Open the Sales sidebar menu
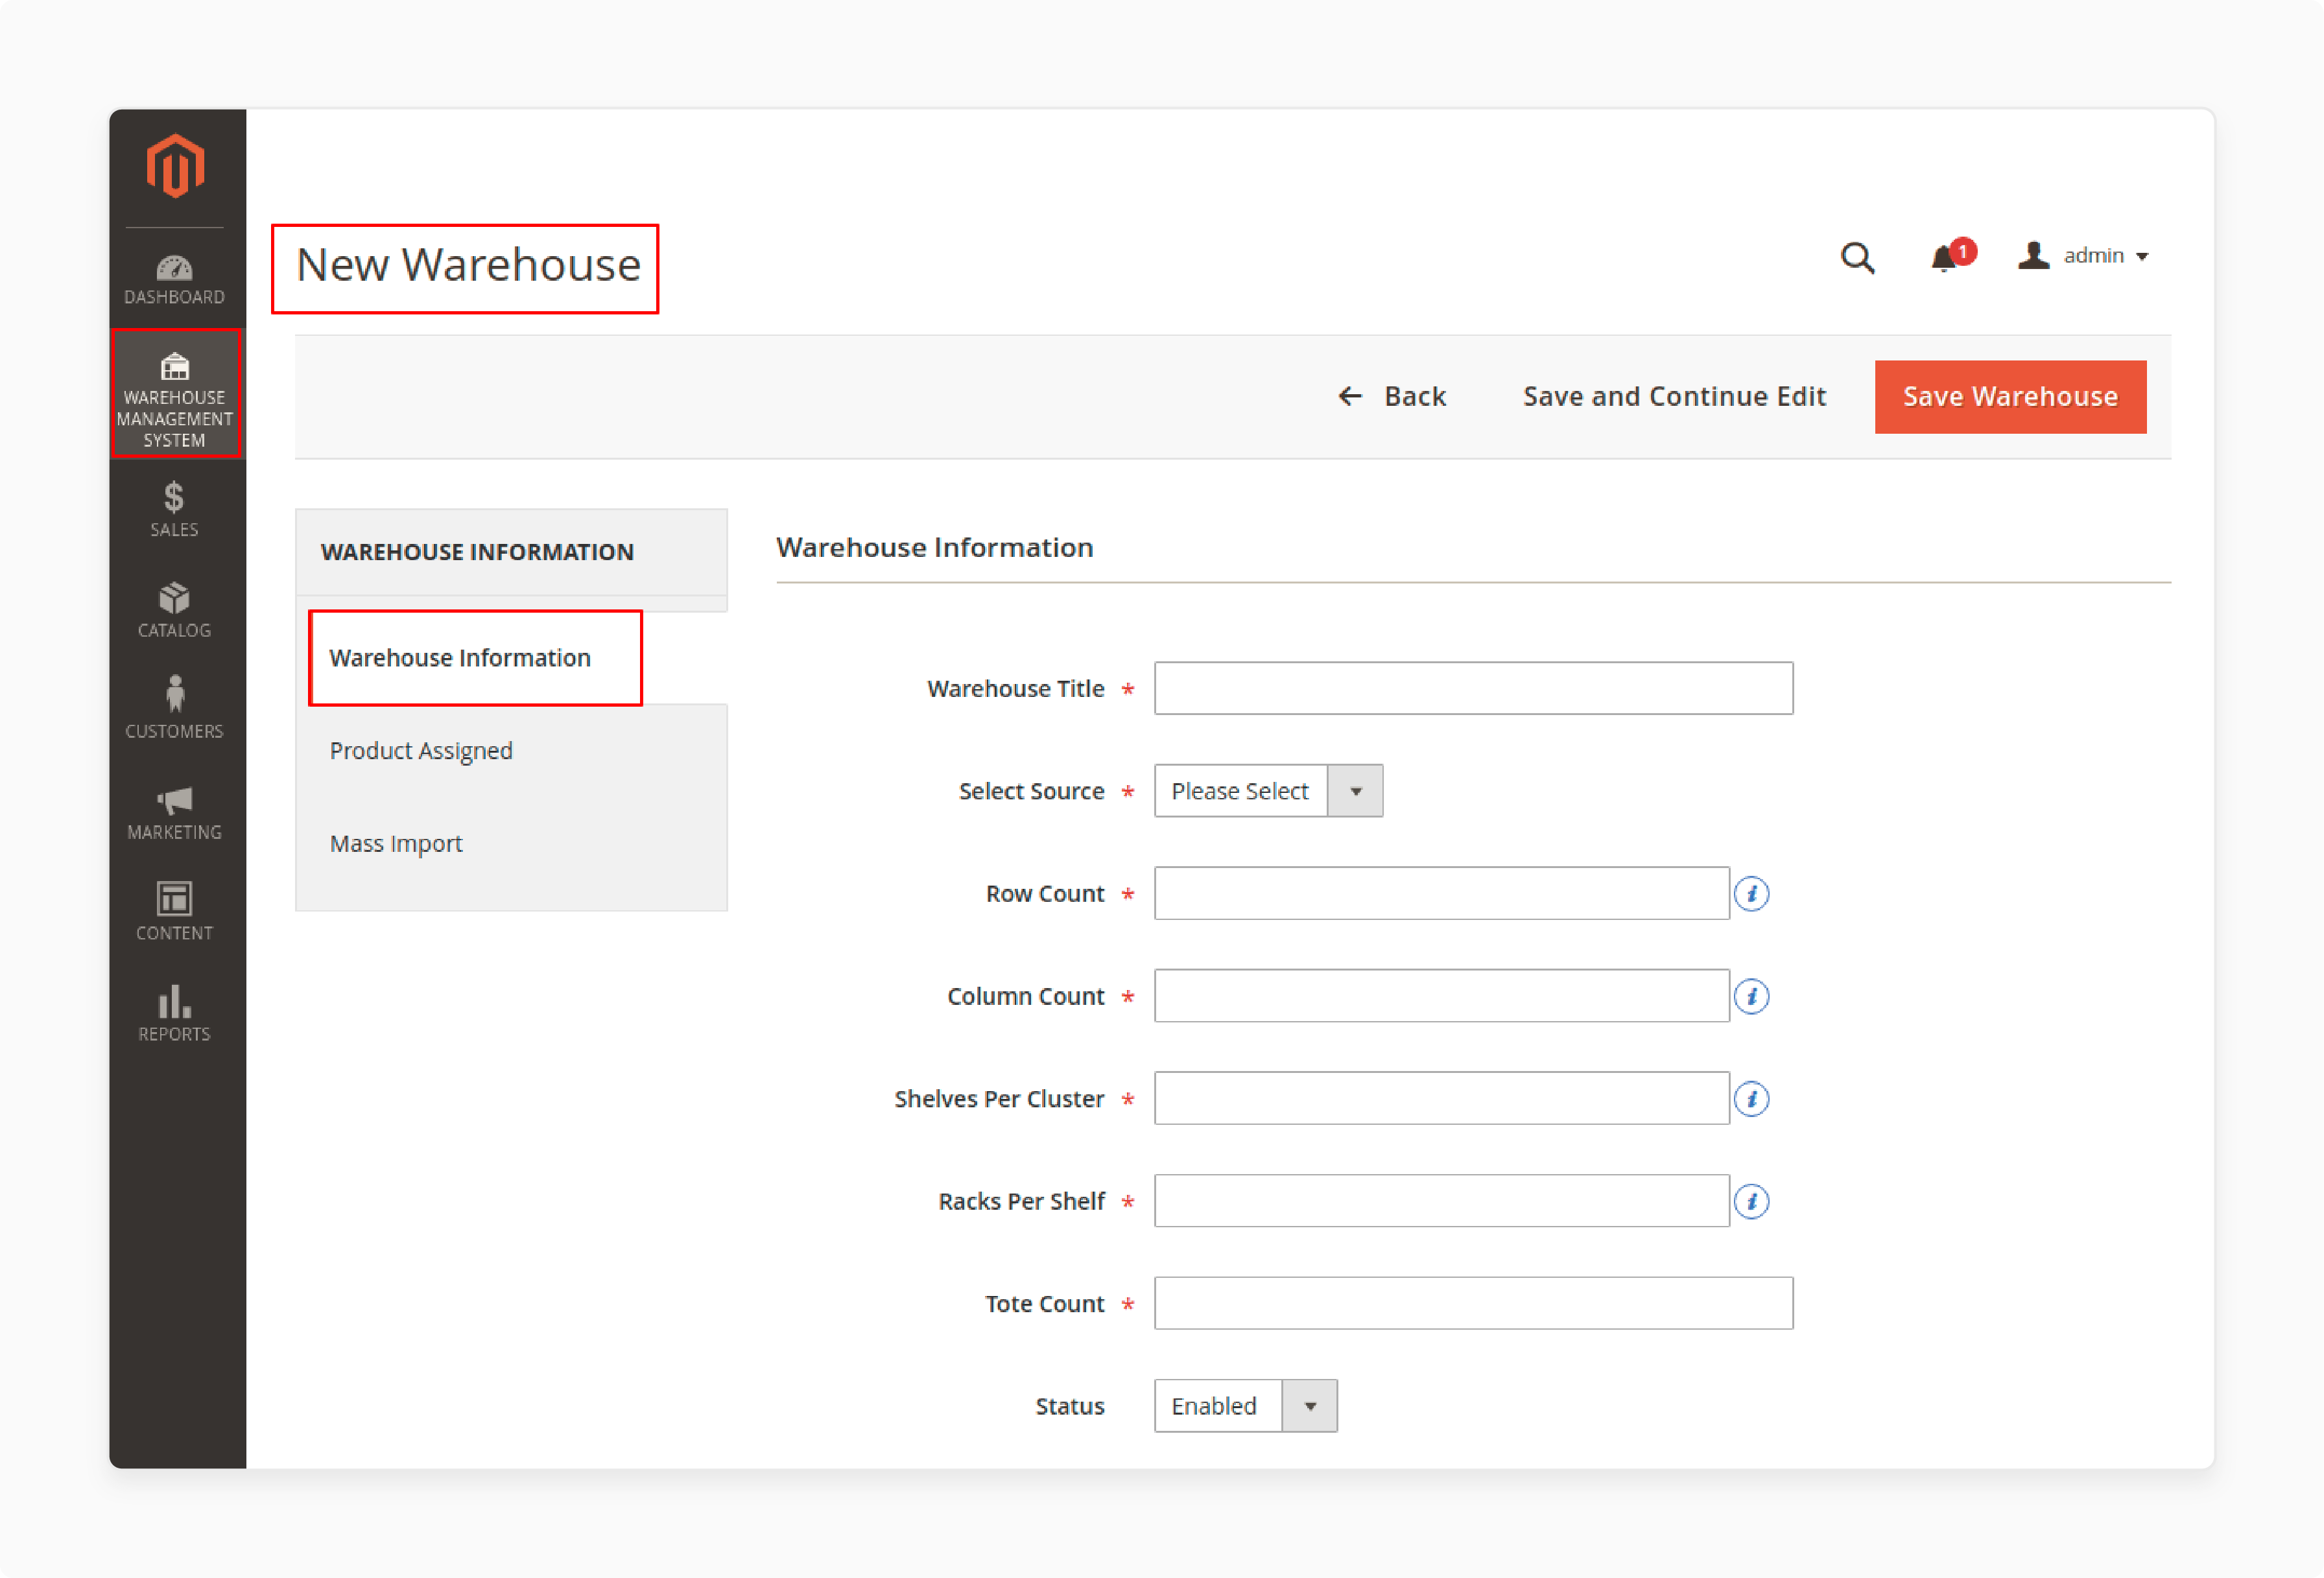Image resolution: width=2324 pixels, height=1578 pixels. [174, 510]
